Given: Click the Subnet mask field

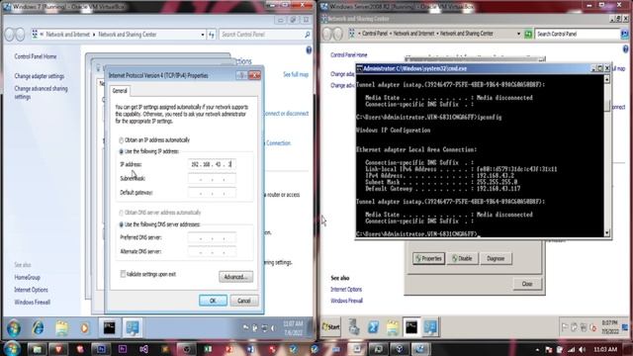Looking at the screenshot, I should pos(212,178).
